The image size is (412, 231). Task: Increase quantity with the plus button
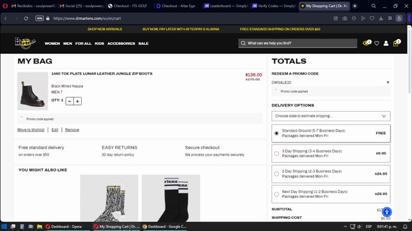(77, 101)
